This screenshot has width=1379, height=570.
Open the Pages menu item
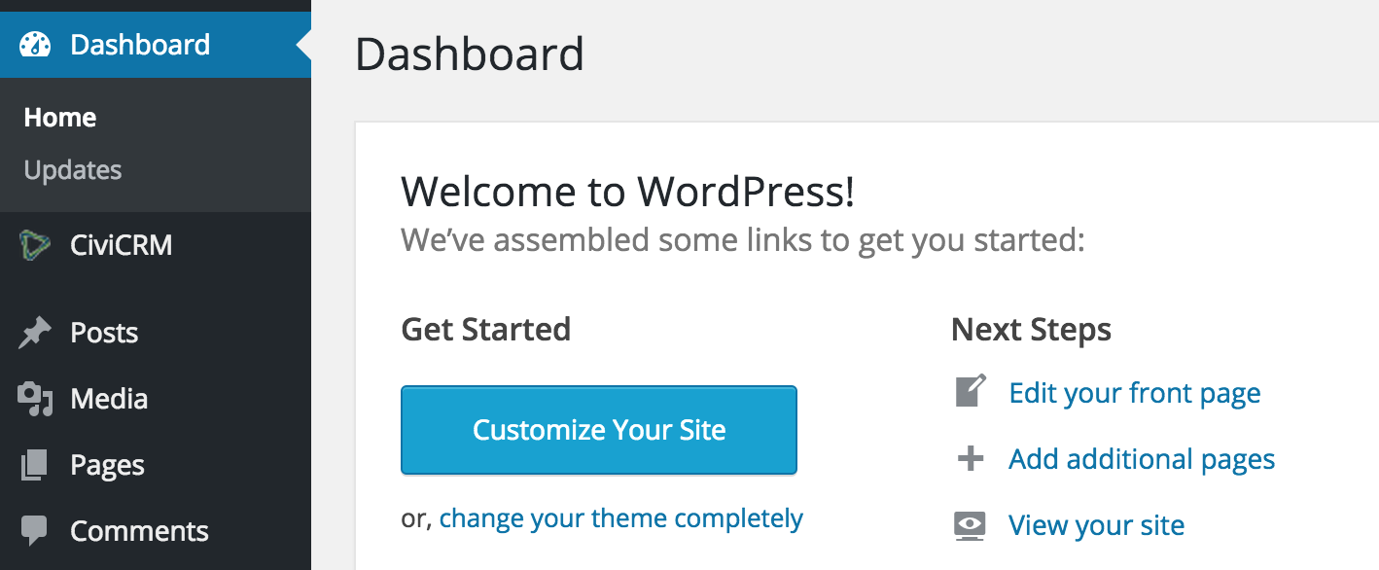click(106, 464)
